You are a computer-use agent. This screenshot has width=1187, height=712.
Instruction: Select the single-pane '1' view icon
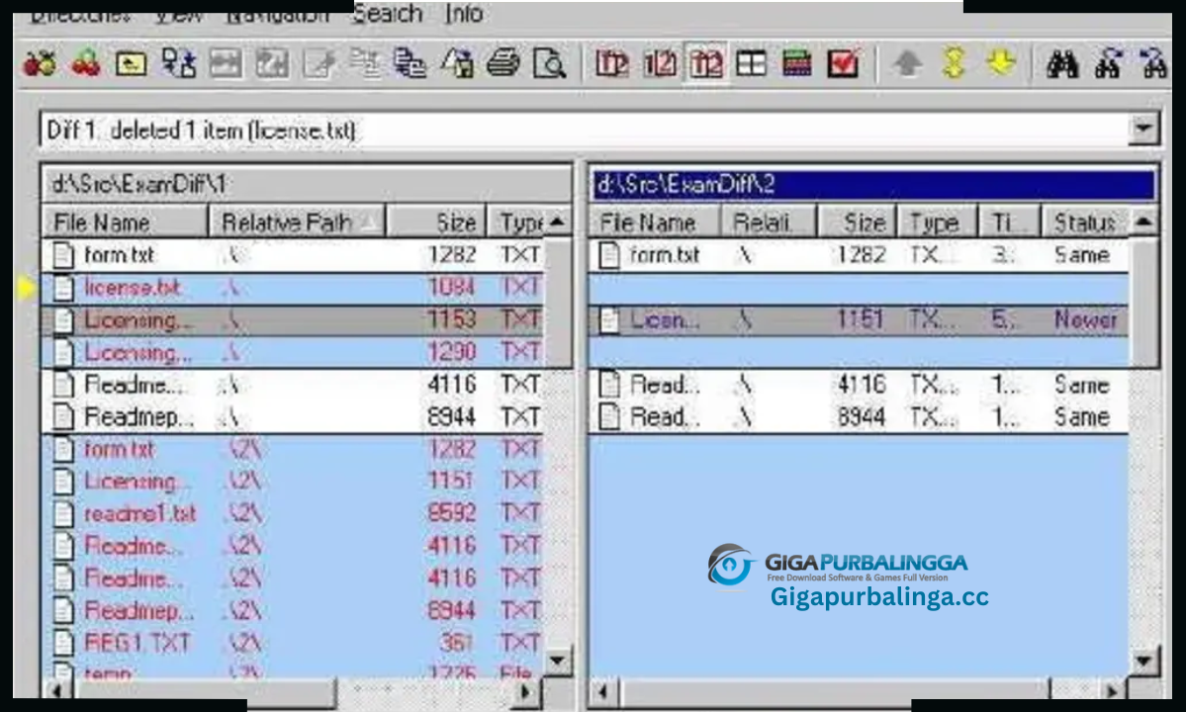pyautogui.click(x=612, y=64)
